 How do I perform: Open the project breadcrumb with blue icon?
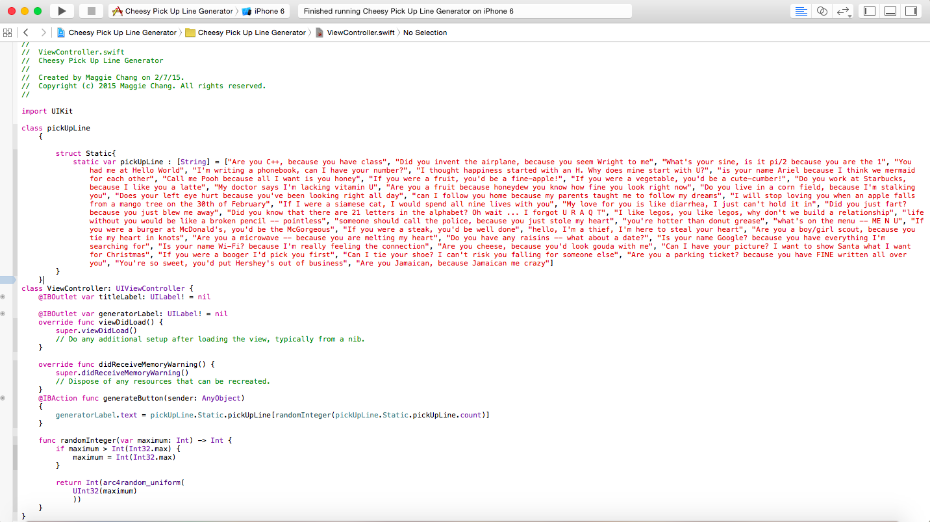coord(117,32)
